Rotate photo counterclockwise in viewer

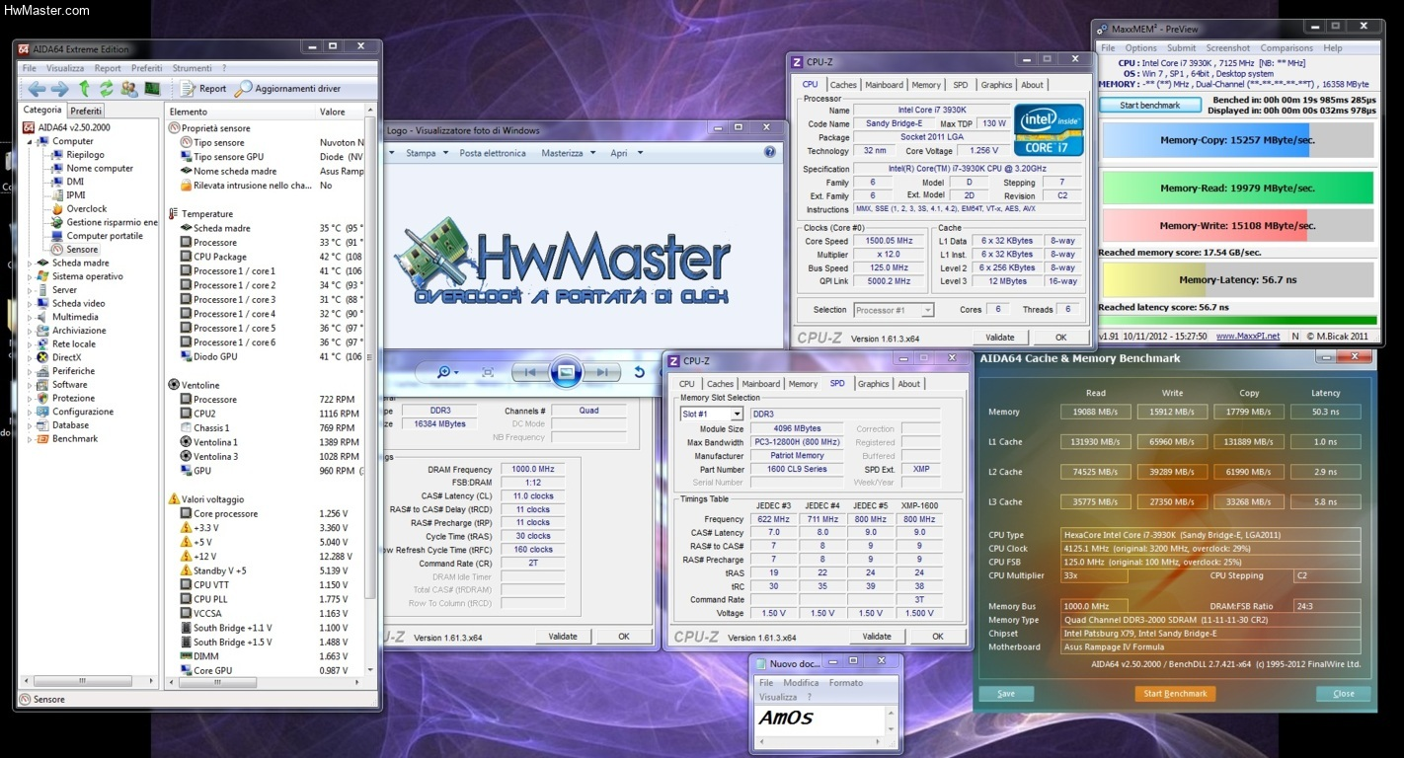click(639, 372)
